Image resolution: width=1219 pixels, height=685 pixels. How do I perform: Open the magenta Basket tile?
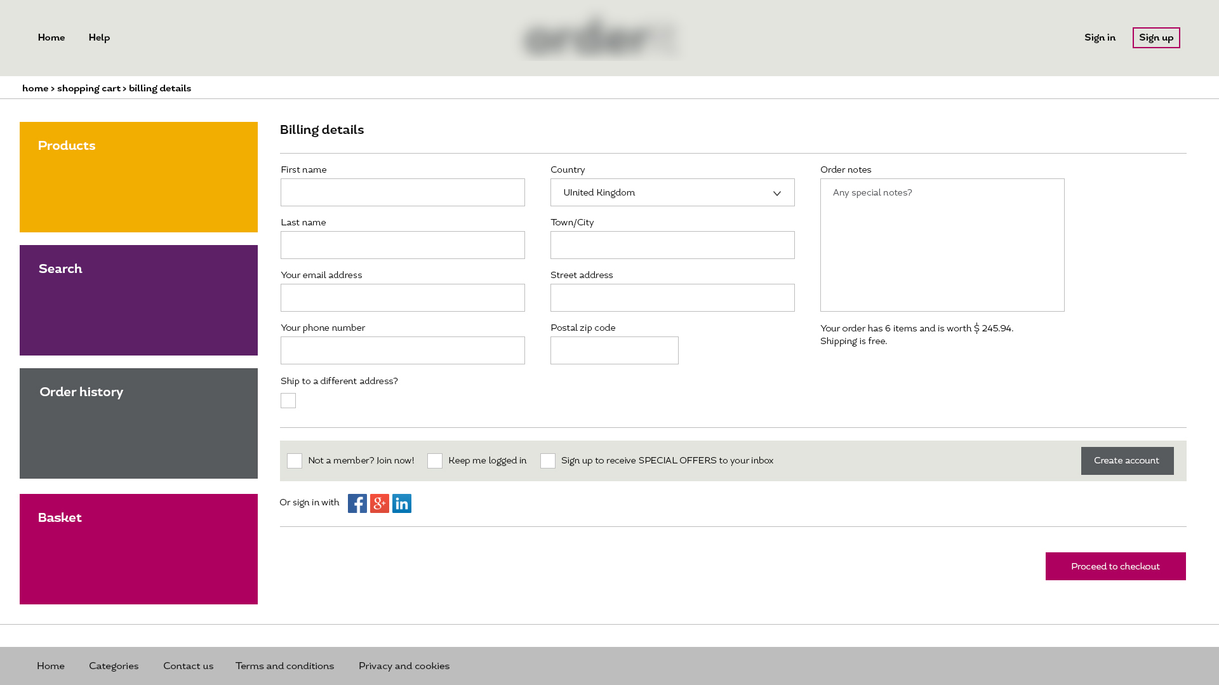tap(138, 549)
